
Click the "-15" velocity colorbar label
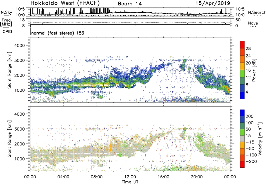click(x=250, y=142)
